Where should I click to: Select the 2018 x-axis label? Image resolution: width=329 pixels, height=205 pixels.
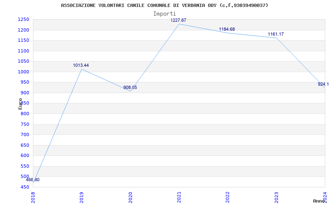click(x=33, y=198)
